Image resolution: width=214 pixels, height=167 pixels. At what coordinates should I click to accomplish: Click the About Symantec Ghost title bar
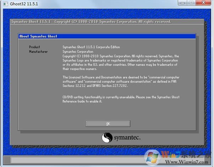[106, 36]
